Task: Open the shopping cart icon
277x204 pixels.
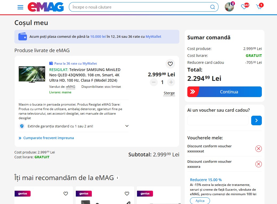Action: [259, 7]
